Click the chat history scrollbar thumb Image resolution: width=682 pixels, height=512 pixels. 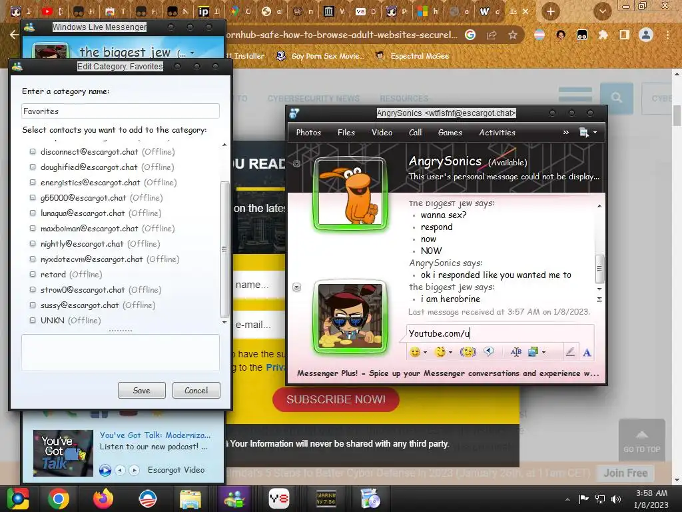click(599, 269)
